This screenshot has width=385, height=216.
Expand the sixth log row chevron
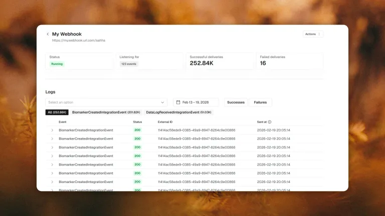point(52,173)
